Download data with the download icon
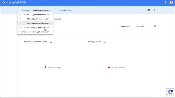This screenshot has width=175, height=98. tap(154, 10)
